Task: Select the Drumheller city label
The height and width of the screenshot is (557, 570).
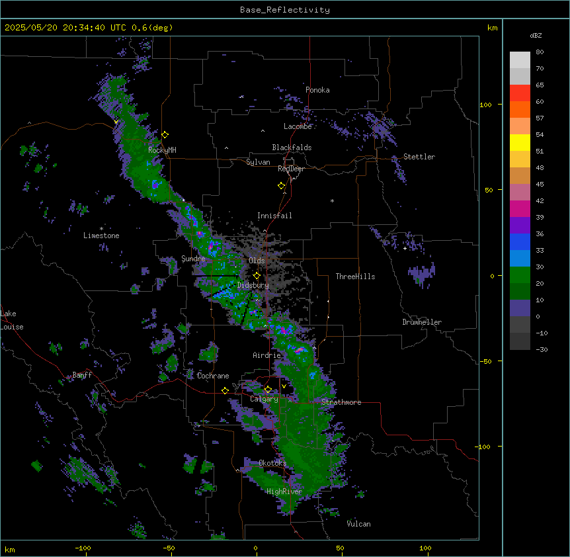Action: 422,322
